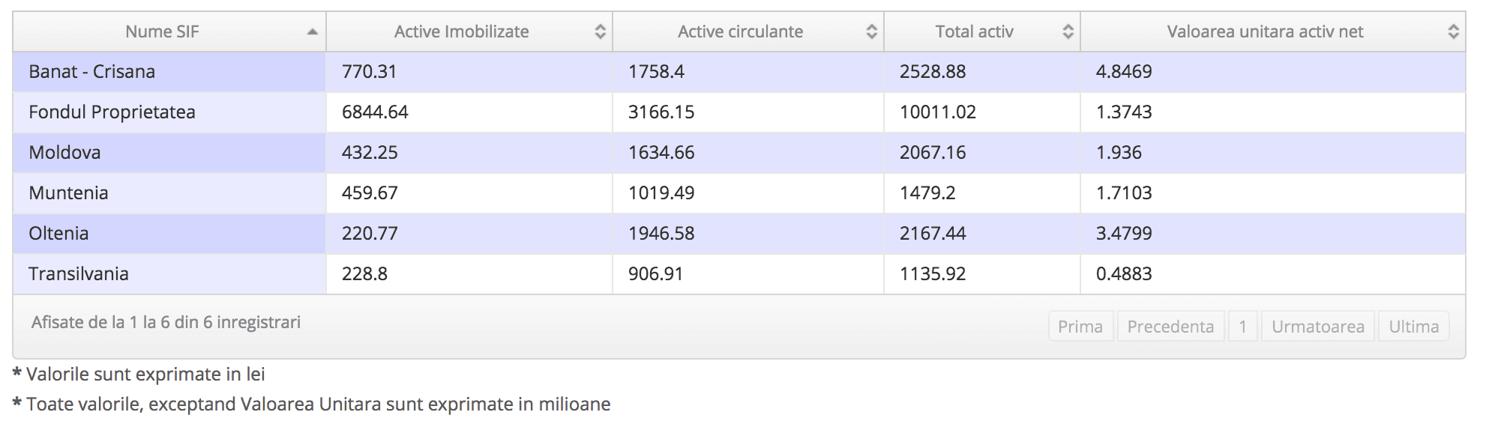This screenshot has width=1492, height=427.
Task: Select the Muntenia row name cell
Action: [169, 193]
